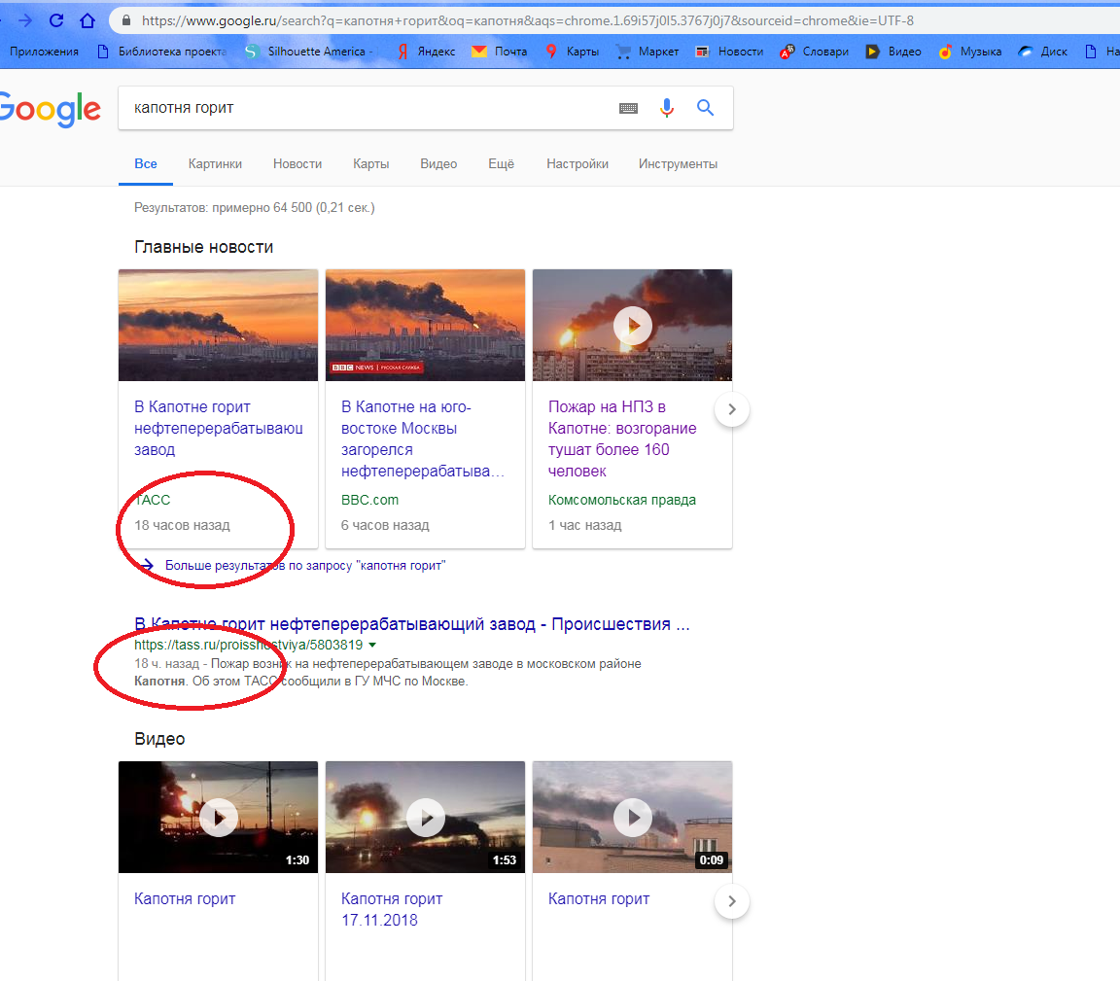Play the 1:30 Капотня горит video
1120x981 pixels.
pos(218,817)
